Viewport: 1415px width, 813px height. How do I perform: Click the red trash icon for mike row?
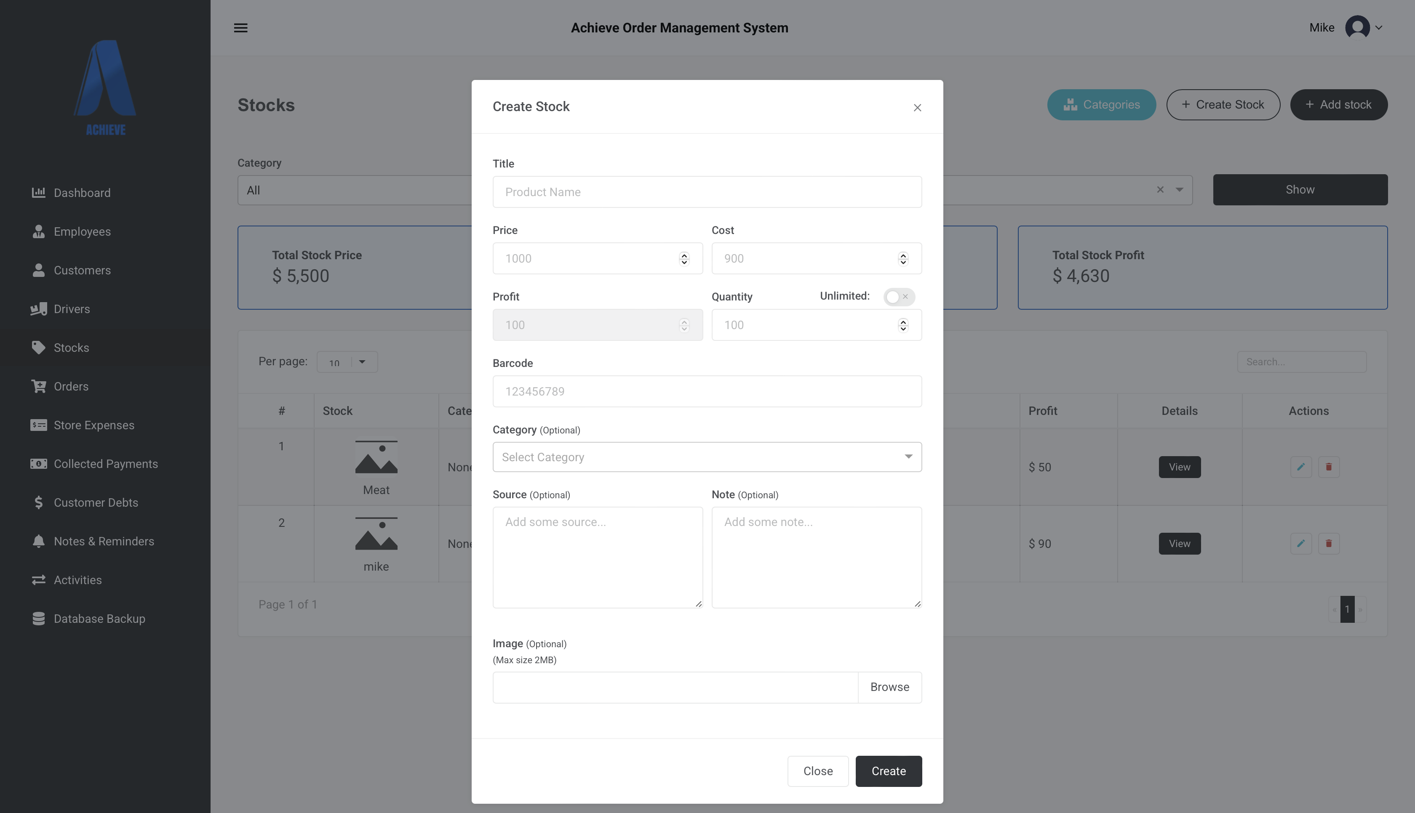tap(1328, 543)
